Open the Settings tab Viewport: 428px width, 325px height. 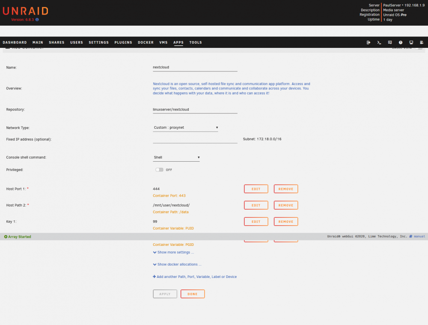click(x=98, y=42)
